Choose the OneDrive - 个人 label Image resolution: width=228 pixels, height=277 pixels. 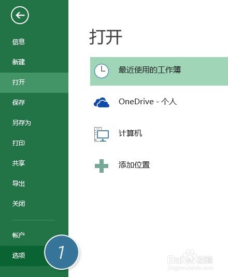coord(148,102)
